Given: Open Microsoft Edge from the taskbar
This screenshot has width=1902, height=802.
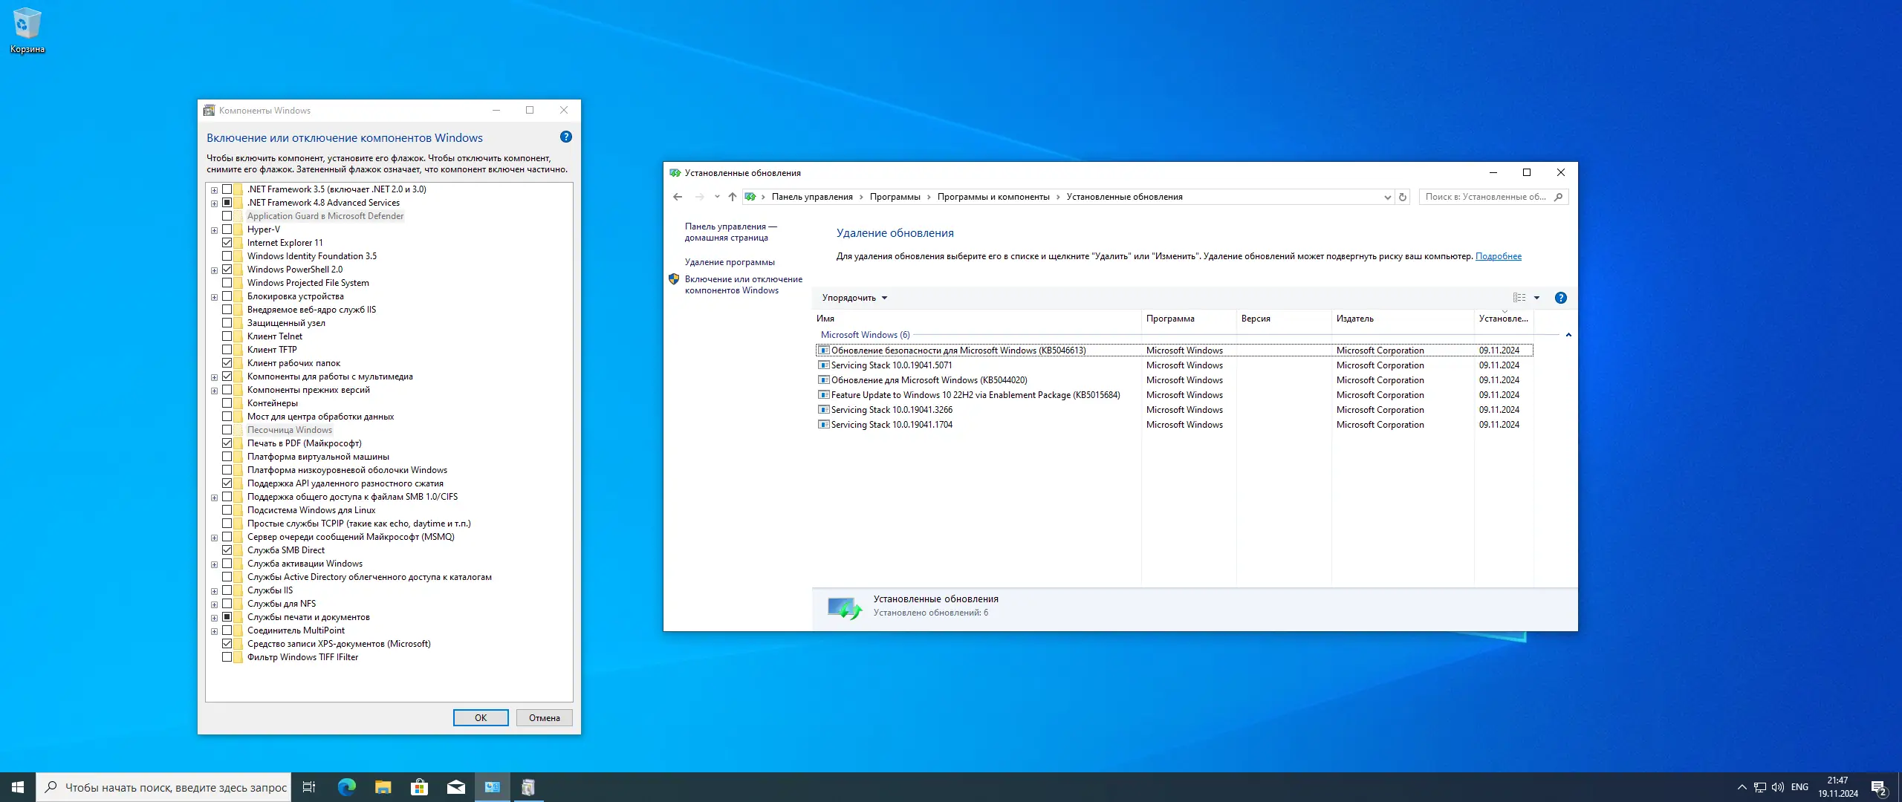Looking at the screenshot, I should click(x=346, y=787).
